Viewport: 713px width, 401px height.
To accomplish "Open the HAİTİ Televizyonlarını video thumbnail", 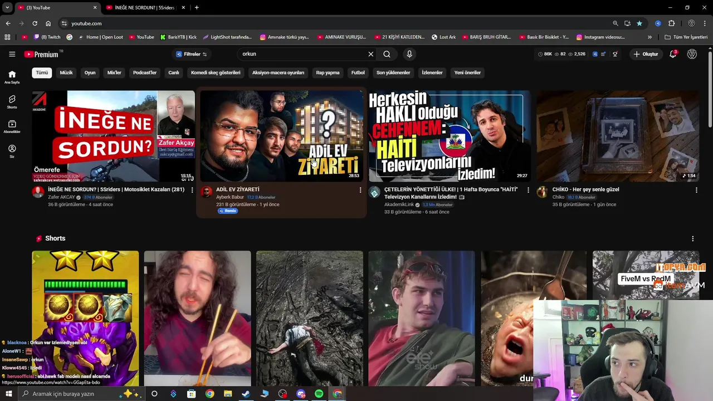I will 450,136.
